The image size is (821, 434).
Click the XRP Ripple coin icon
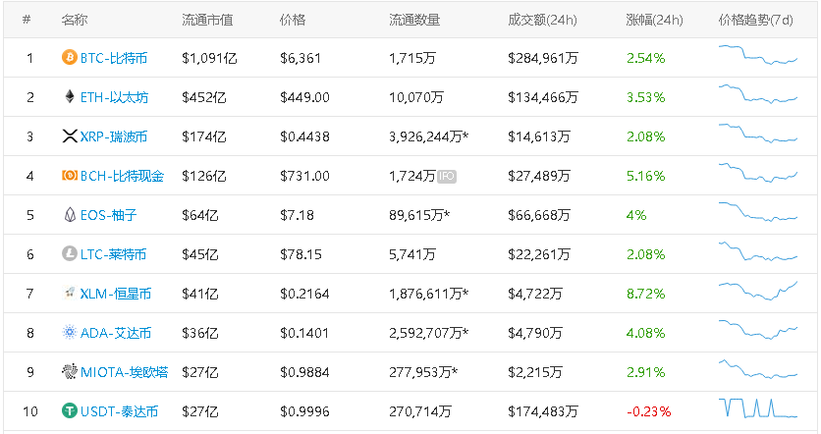click(x=69, y=136)
